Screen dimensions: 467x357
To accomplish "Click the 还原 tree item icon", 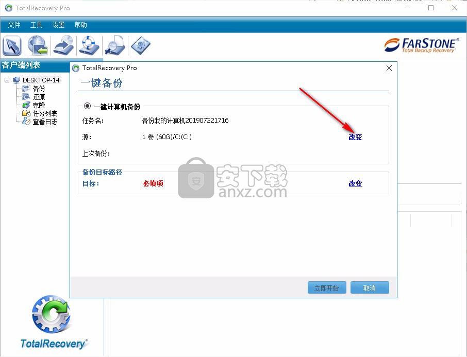I will pyautogui.click(x=26, y=96).
